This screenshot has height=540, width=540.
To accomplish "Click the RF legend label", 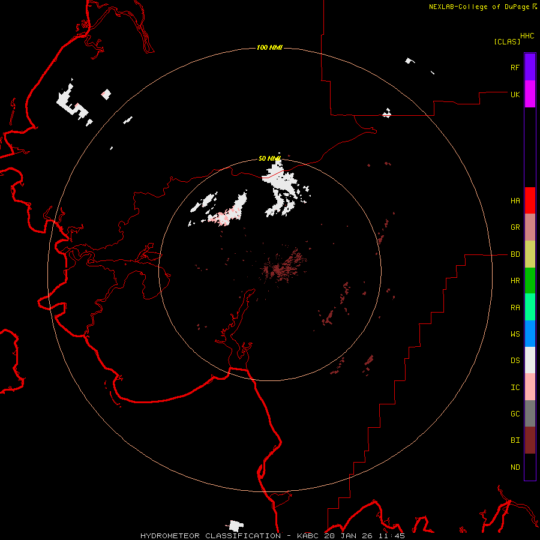I will [x=515, y=67].
